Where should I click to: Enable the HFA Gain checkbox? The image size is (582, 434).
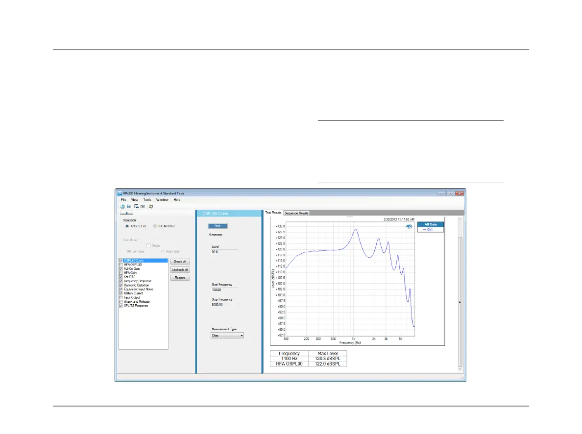pos(121,273)
